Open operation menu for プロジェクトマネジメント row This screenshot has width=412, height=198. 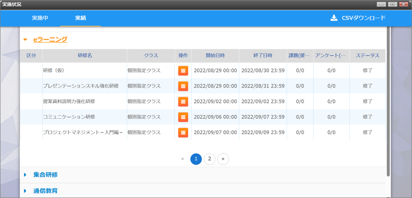[x=183, y=132]
